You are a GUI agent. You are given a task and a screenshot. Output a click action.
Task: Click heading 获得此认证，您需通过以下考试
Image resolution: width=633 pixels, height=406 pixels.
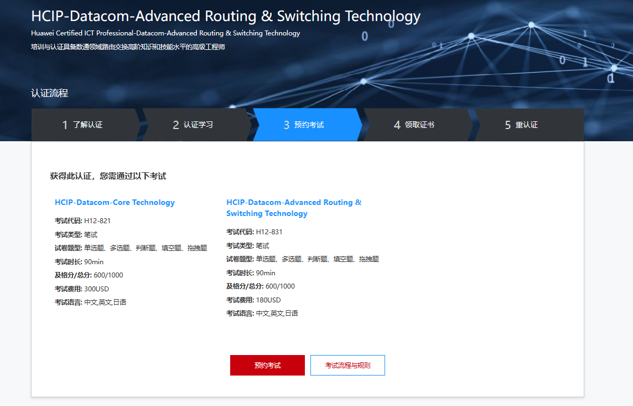pos(108,176)
